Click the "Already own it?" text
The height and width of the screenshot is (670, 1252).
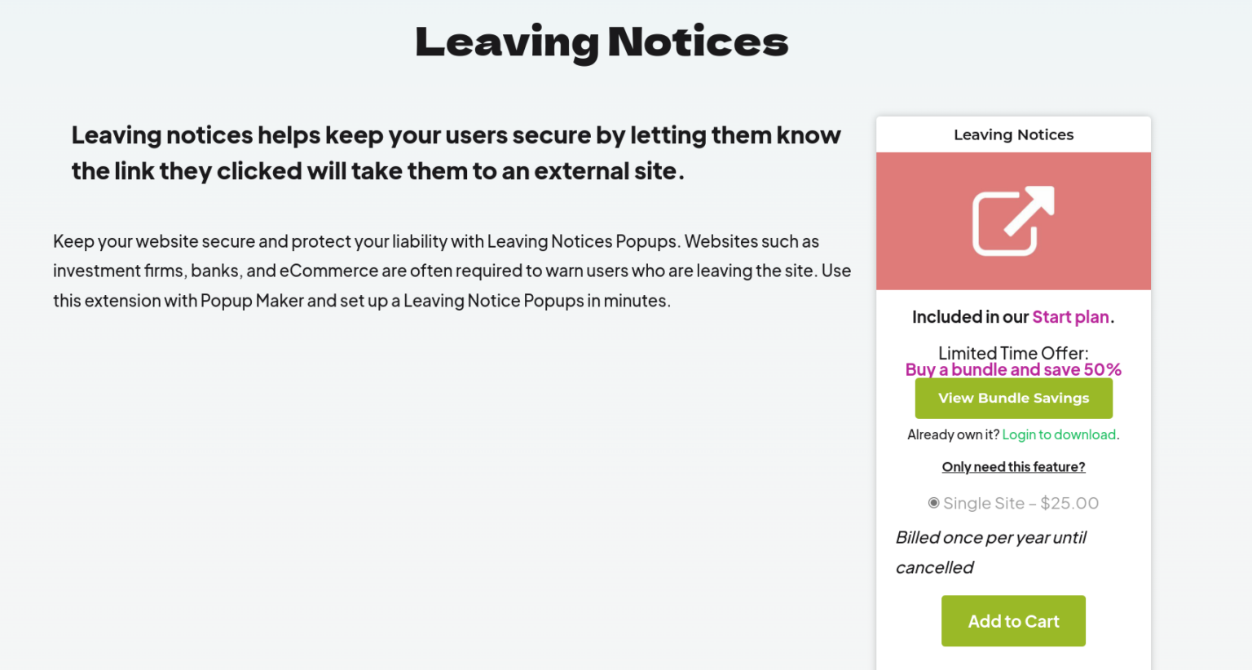pos(952,434)
